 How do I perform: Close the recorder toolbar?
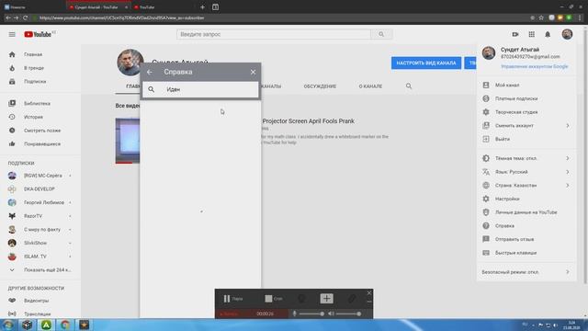coord(369,292)
